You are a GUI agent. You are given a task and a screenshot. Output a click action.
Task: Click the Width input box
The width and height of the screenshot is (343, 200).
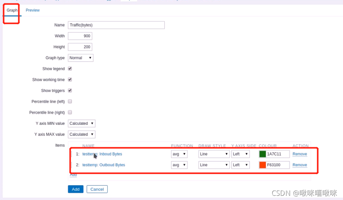[80, 36]
